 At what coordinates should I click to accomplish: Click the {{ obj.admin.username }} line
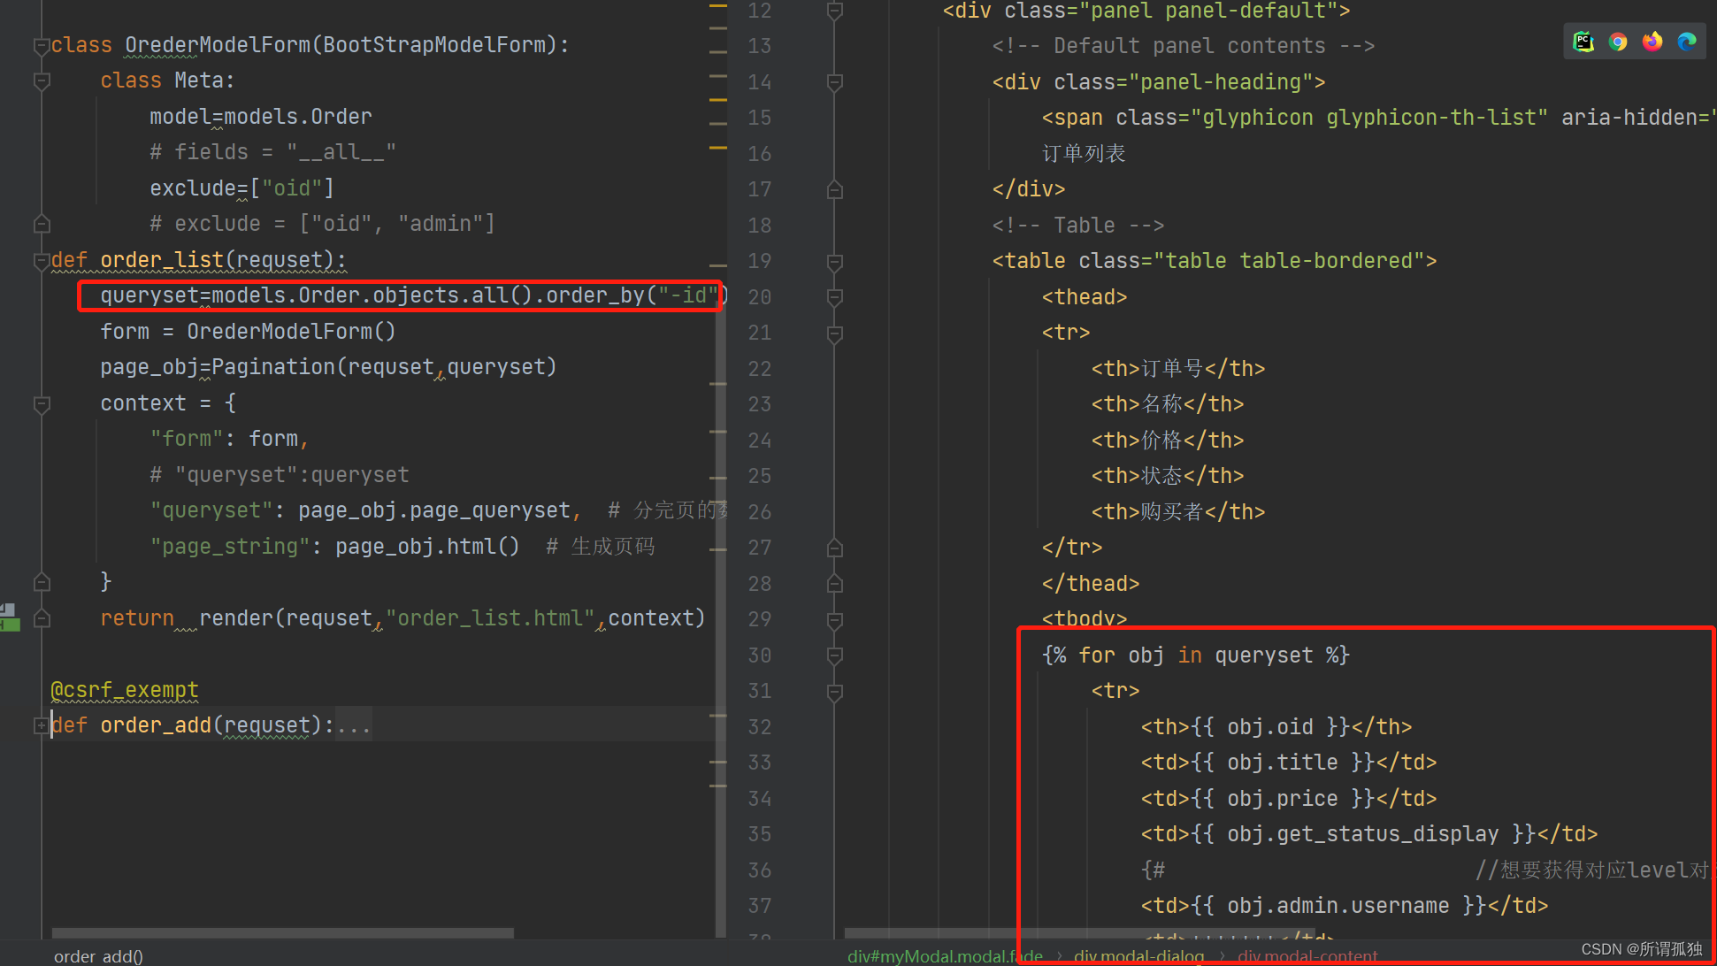point(1344,906)
